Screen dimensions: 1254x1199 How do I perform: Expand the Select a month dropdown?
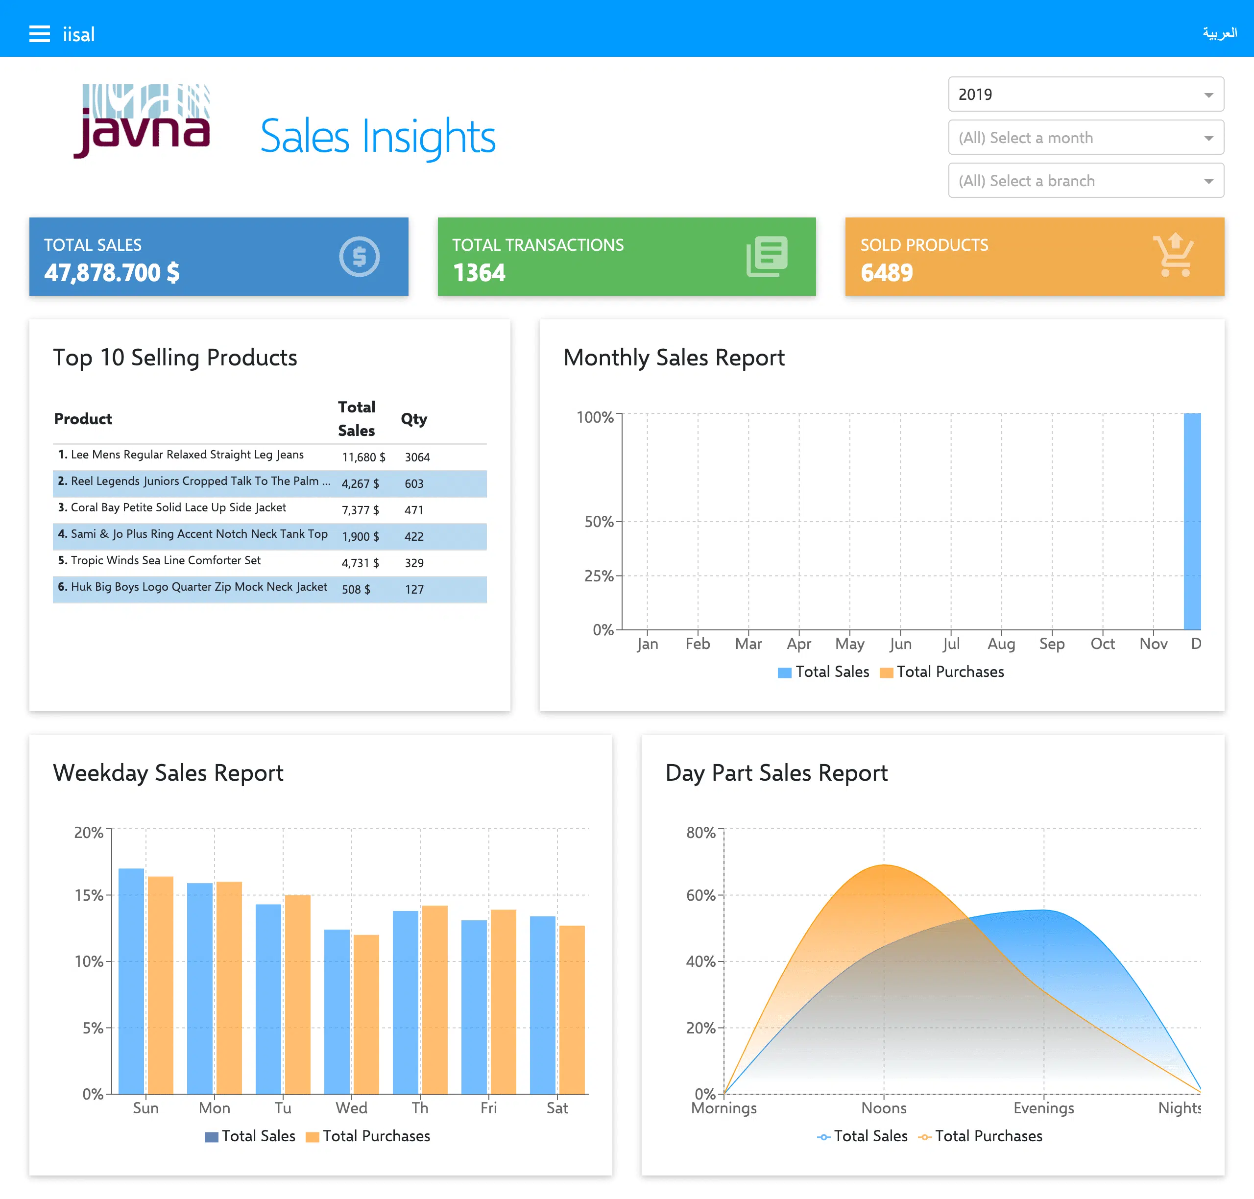(1085, 138)
